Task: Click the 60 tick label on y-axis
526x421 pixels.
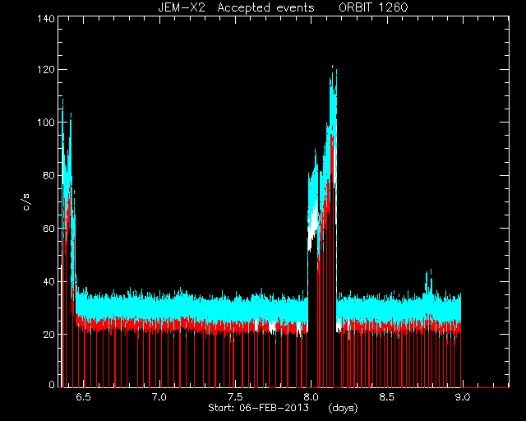Action: coord(48,229)
